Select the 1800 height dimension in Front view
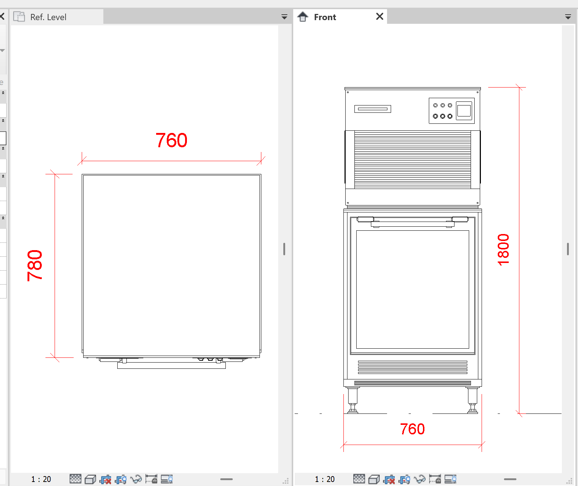 pos(503,250)
